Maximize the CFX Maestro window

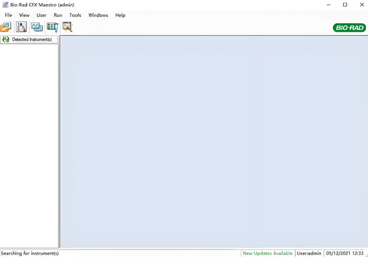(x=345, y=5)
